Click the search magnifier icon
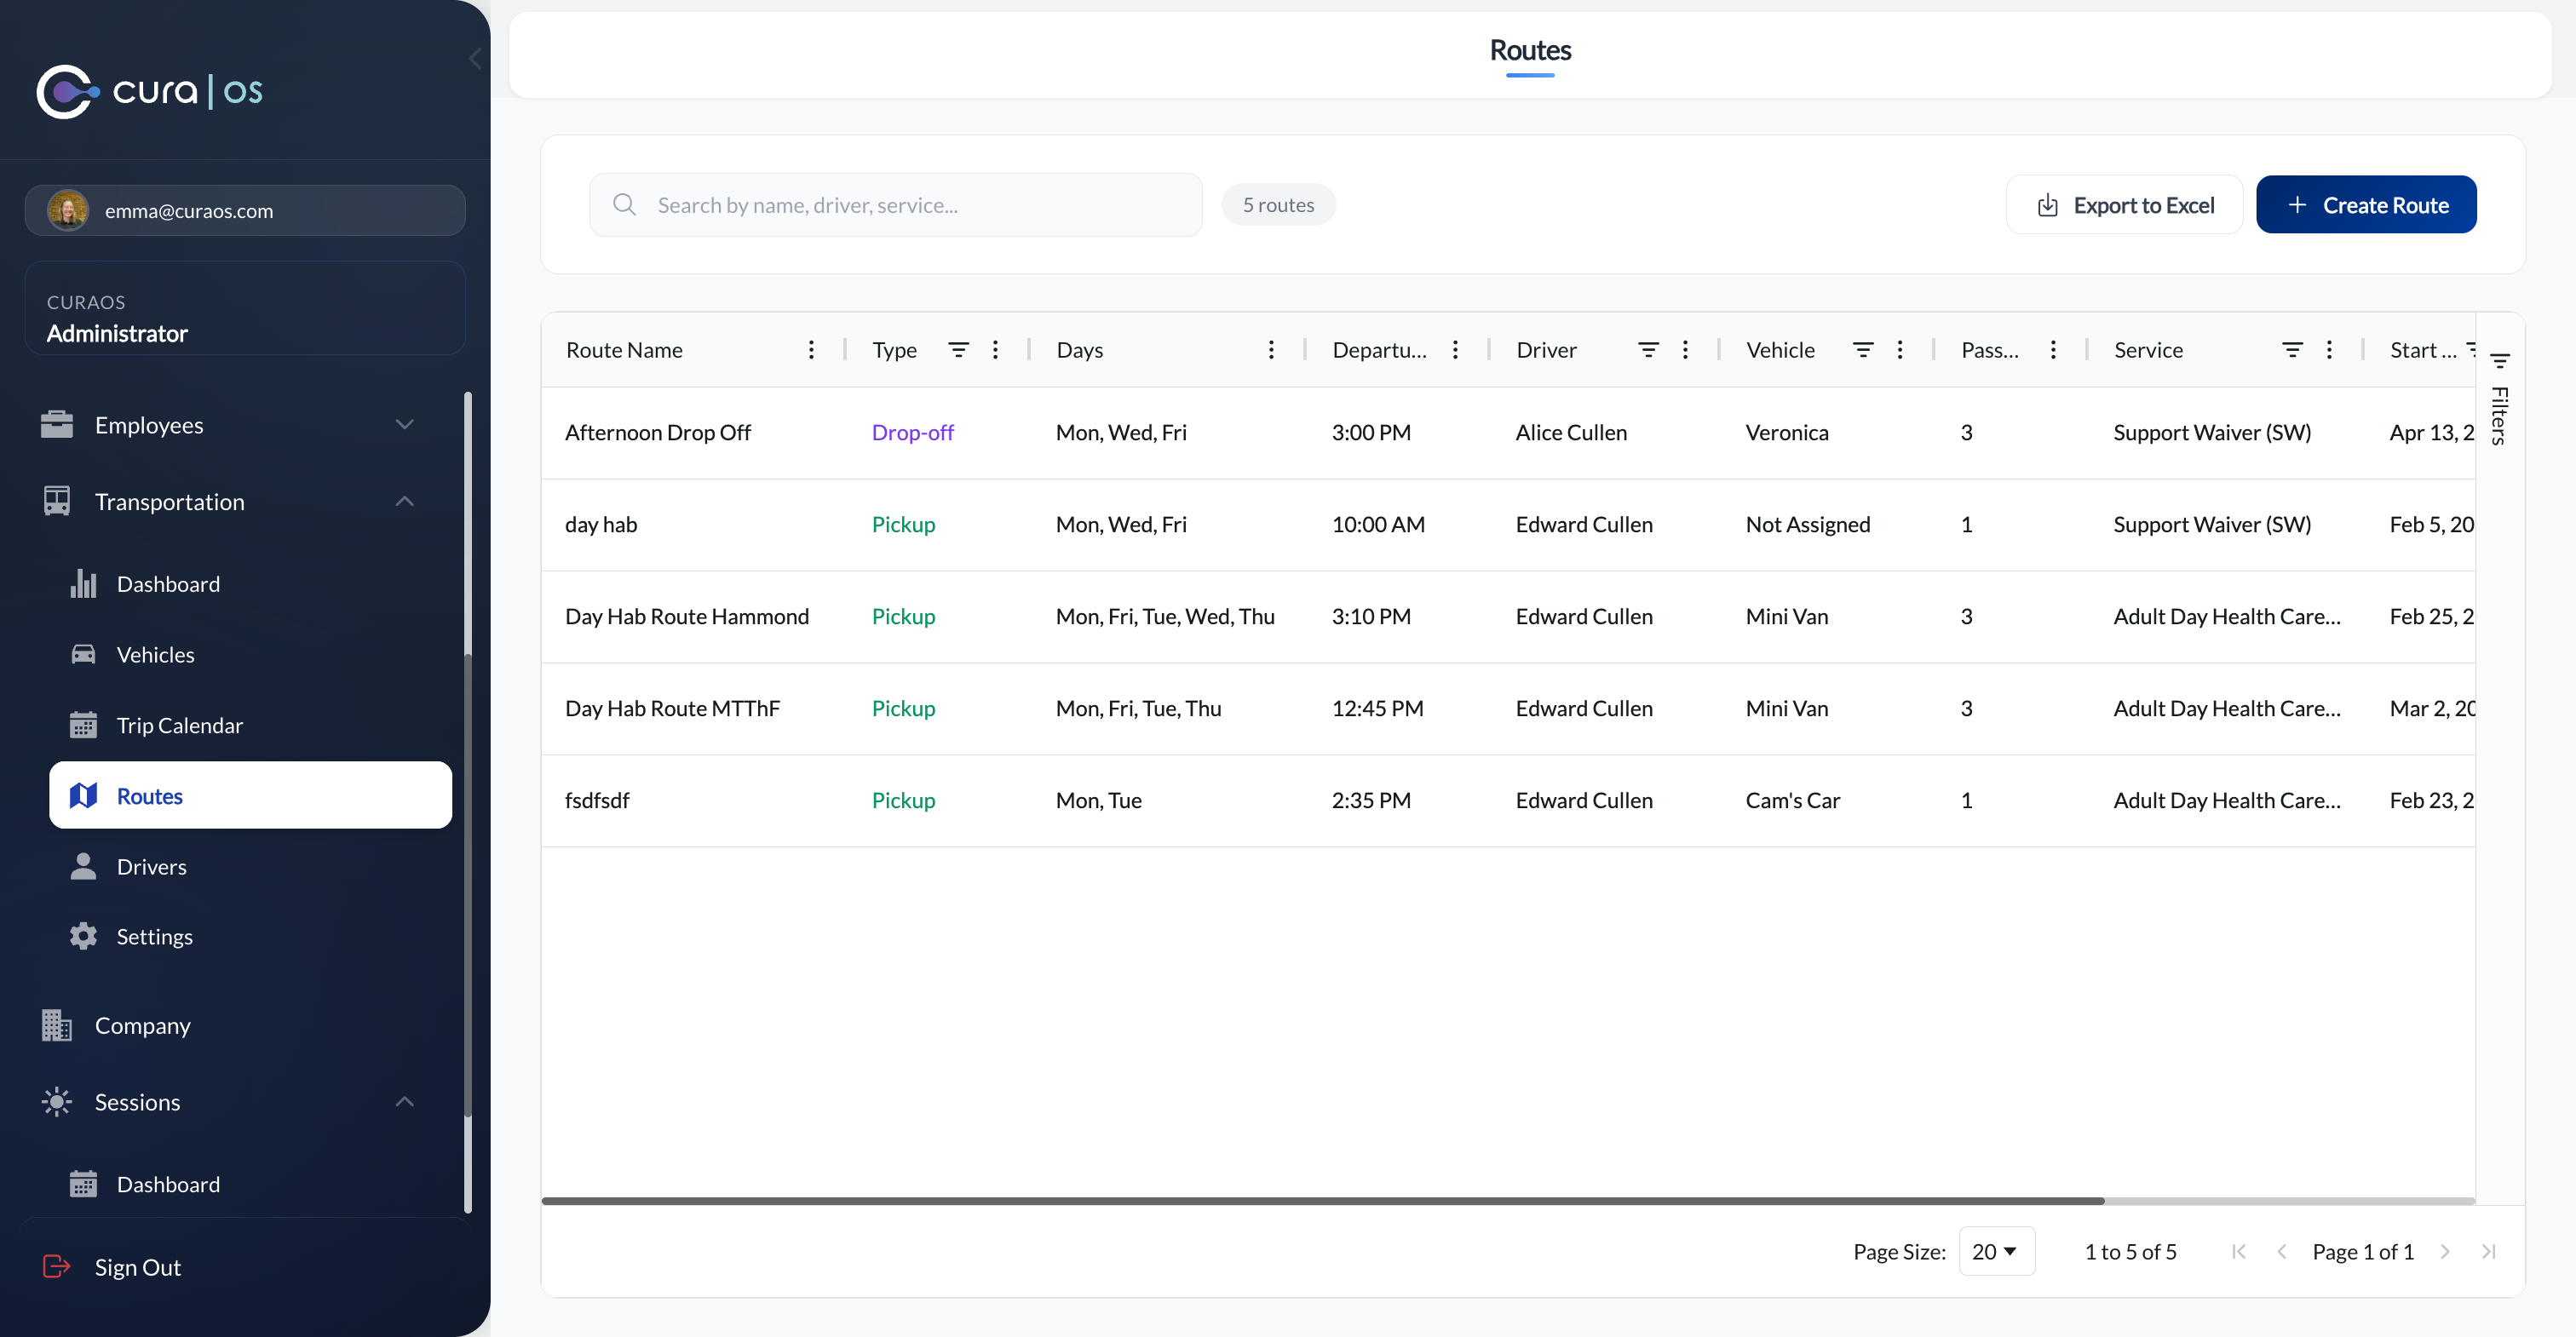 [x=624, y=205]
